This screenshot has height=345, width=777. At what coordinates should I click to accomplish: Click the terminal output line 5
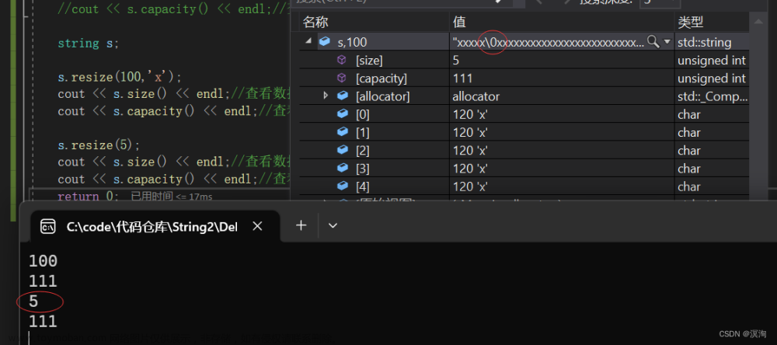point(33,301)
